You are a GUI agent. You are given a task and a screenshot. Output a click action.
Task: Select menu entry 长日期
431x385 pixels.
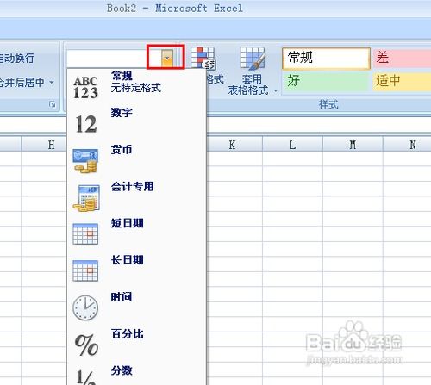click(x=137, y=271)
